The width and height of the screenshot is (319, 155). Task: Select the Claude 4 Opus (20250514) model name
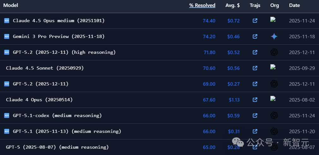point(39,100)
